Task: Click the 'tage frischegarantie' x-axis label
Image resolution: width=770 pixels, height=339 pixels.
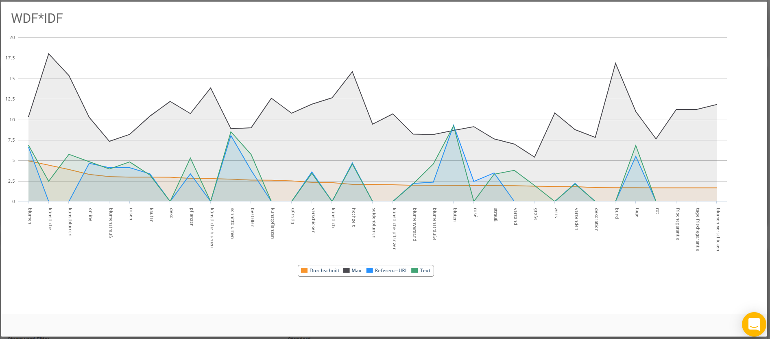Action: coord(698,230)
